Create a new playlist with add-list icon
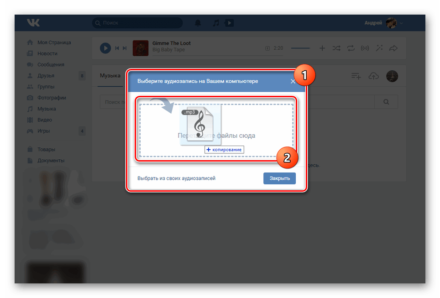440x298 pixels. (356, 76)
